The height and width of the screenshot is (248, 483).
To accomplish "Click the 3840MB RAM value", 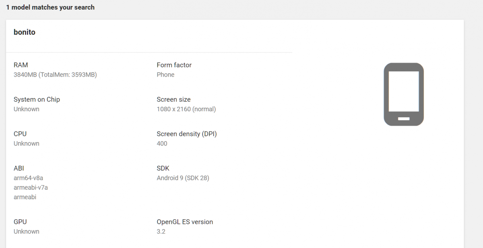I will pyautogui.click(x=55, y=75).
